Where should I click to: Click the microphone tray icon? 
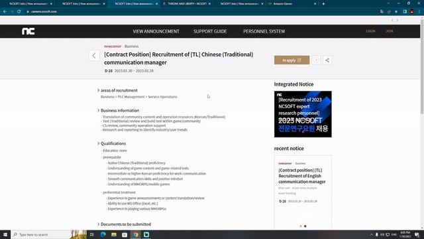[377, 234]
